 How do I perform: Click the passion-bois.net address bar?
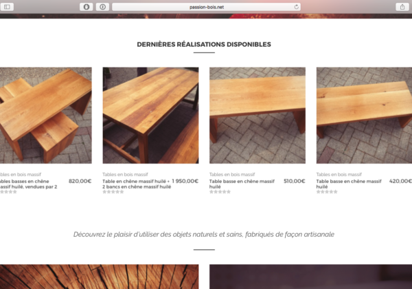pyautogui.click(x=206, y=7)
